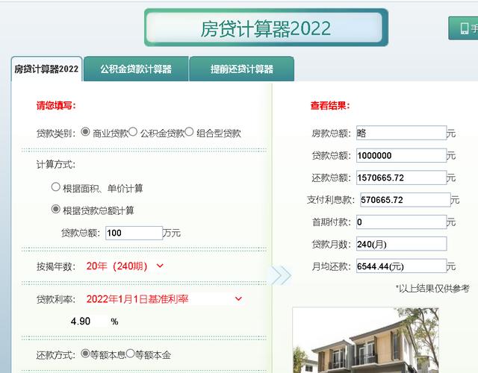This screenshot has width=478, height=373.
Task: Expand the 贷款利率 base rate dropdown
Action: point(164,298)
